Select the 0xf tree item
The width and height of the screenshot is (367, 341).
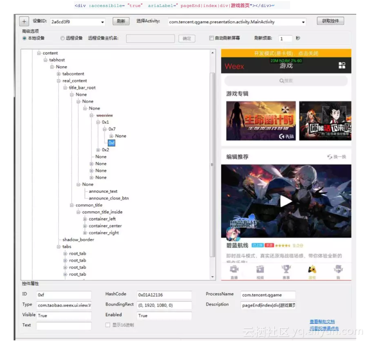111,143
